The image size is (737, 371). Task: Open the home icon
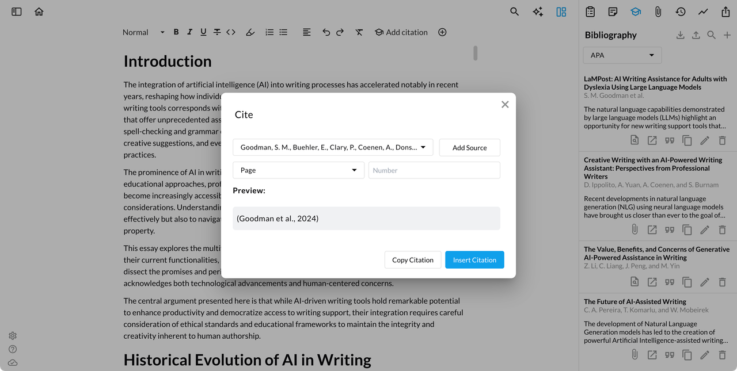click(x=39, y=12)
